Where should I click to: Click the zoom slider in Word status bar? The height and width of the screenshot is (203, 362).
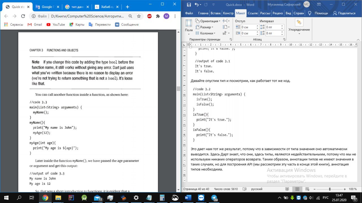(330, 189)
